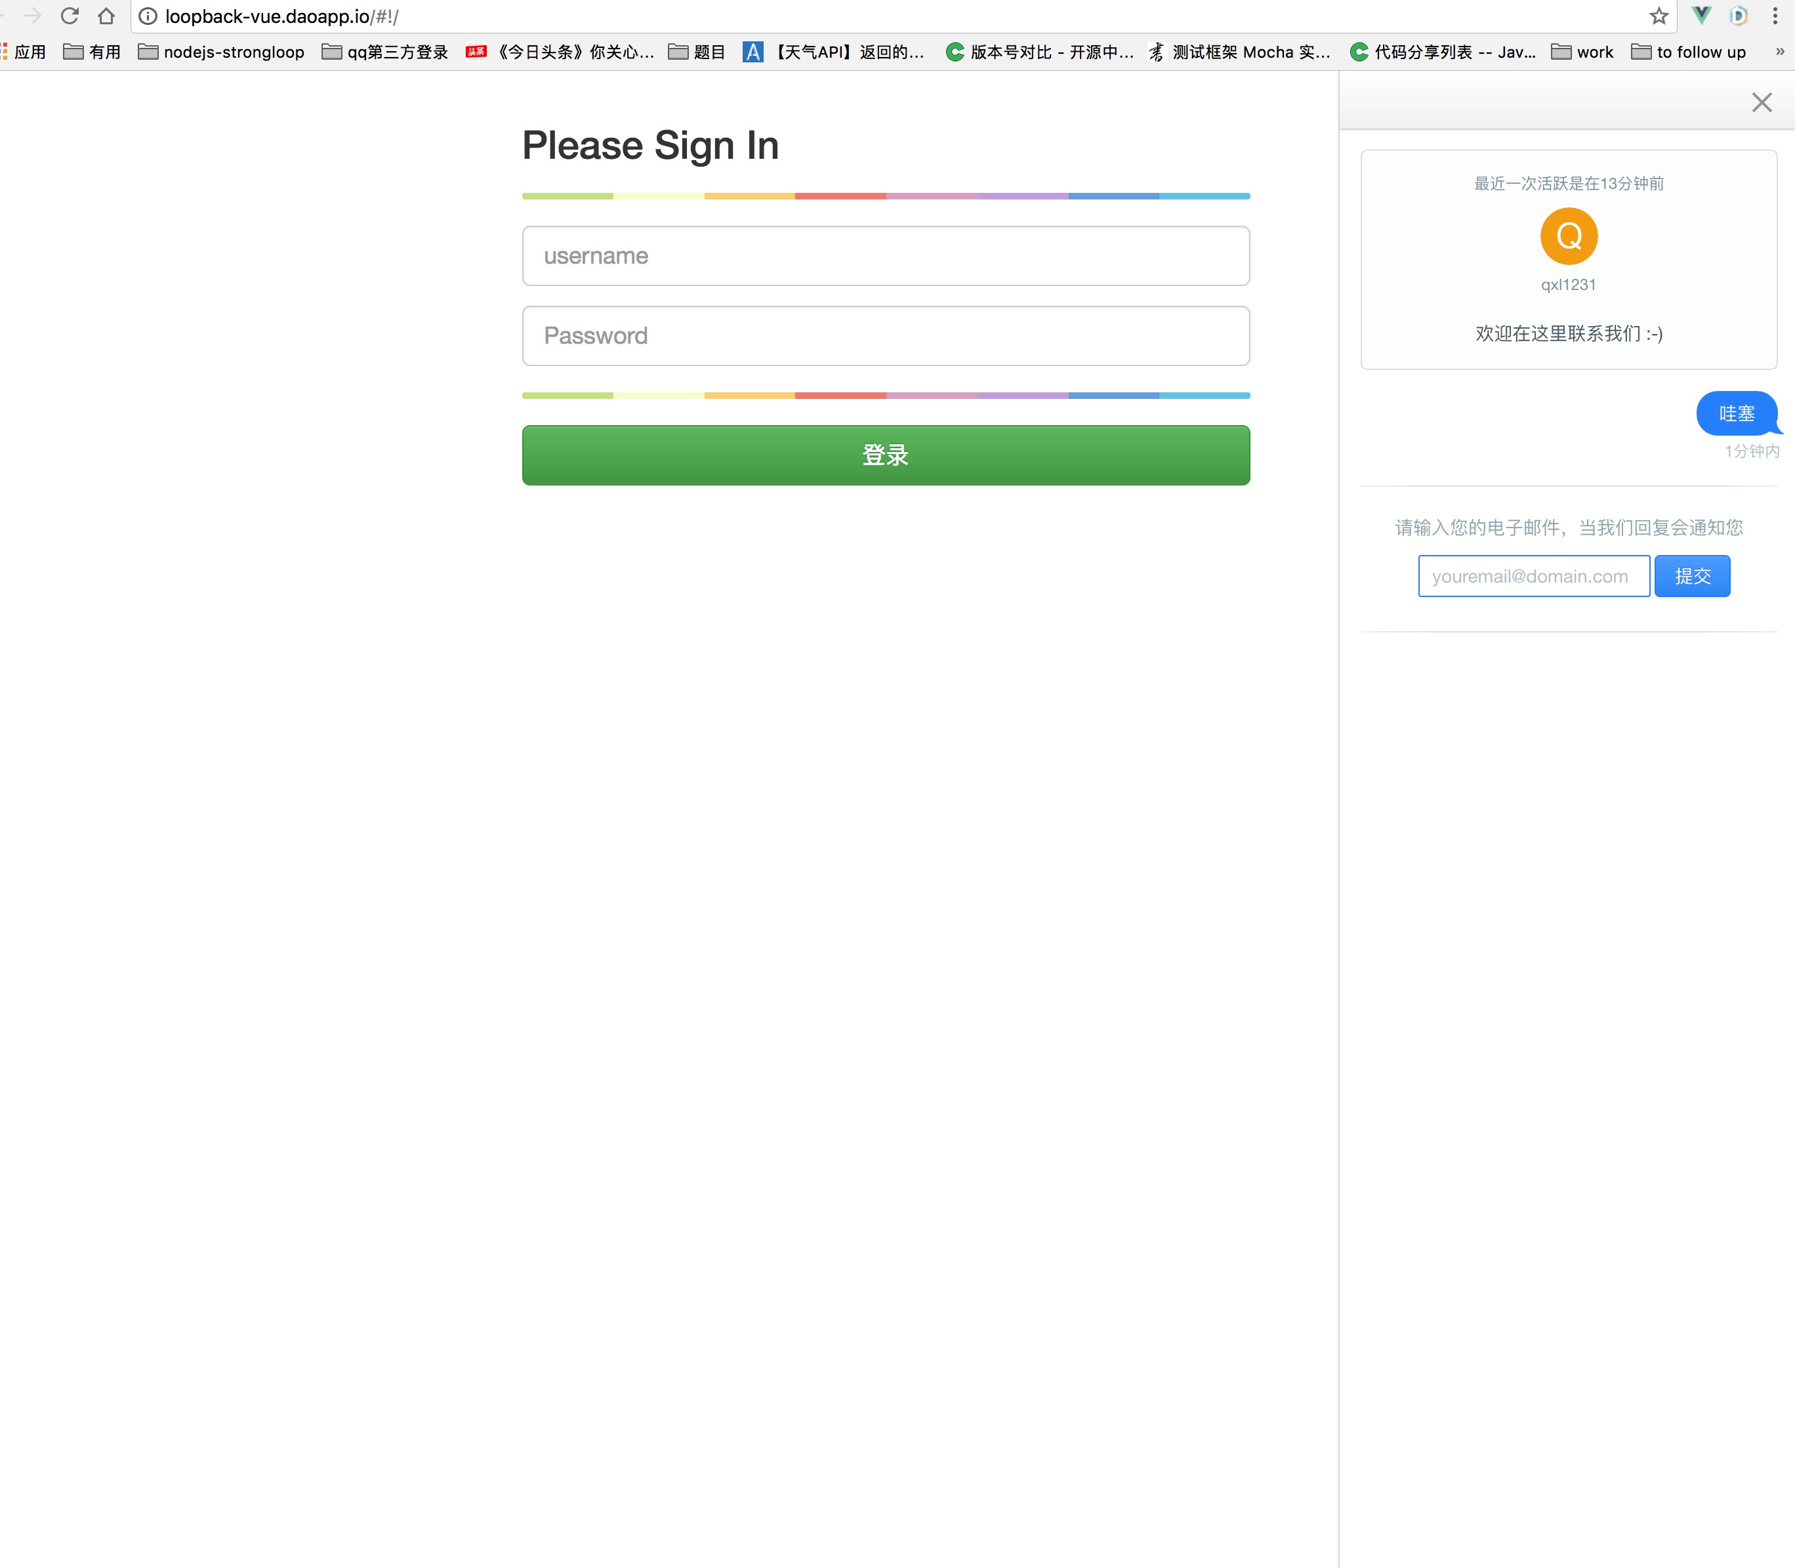Viewport: 1795px width, 1568px height.
Task: Close the chat panel with the X
Action: coord(1762,102)
